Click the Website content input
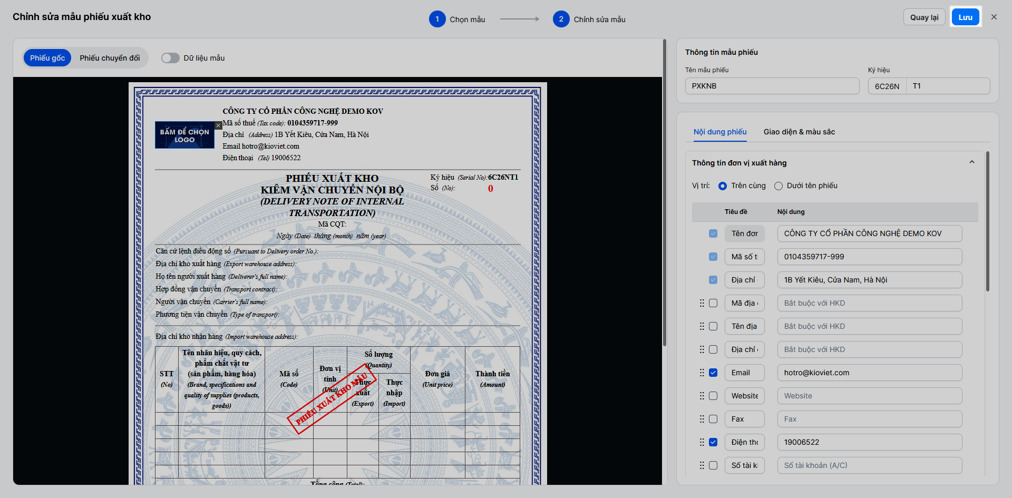Viewport: 1012px width, 498px height. pyautogui.click(x=870, y=396)
